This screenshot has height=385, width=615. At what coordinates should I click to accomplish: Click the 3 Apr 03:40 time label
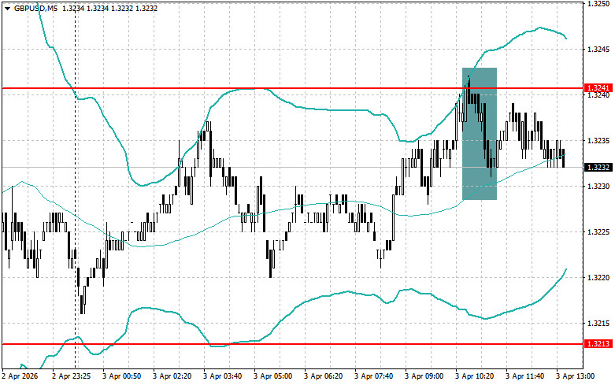point(222,376)
